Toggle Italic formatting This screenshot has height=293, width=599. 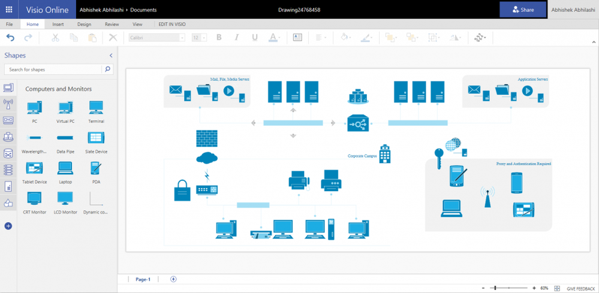(x=236, y=37)
